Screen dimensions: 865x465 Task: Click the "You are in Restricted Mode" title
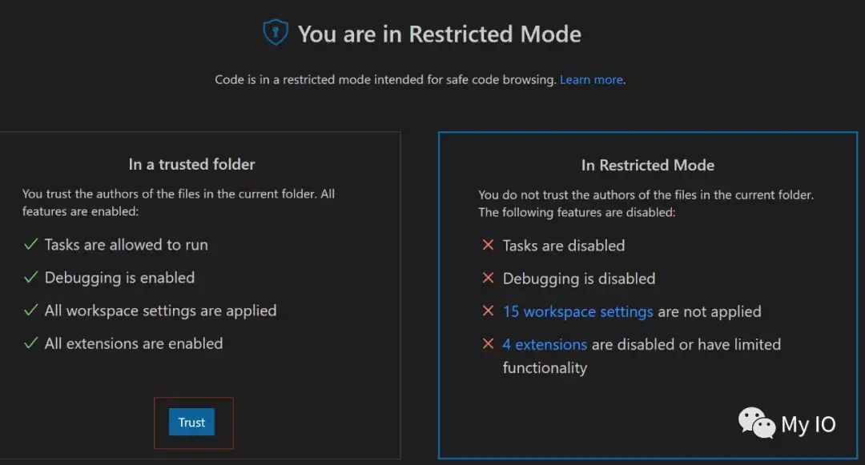[x=440, y=34]
